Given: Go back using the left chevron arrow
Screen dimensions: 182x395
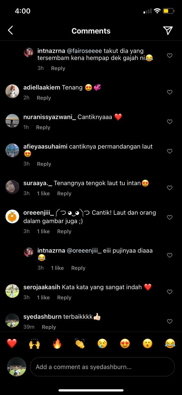Looking at the screenshot, I should point(10,30).
